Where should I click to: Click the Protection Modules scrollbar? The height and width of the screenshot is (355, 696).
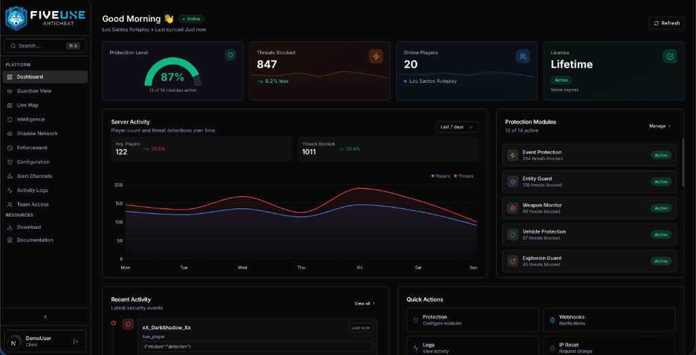[683, 162]
